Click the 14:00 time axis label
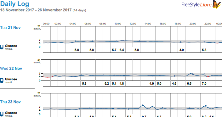The image size is (222, 117). pyautogui.click(x=148, y=24)
